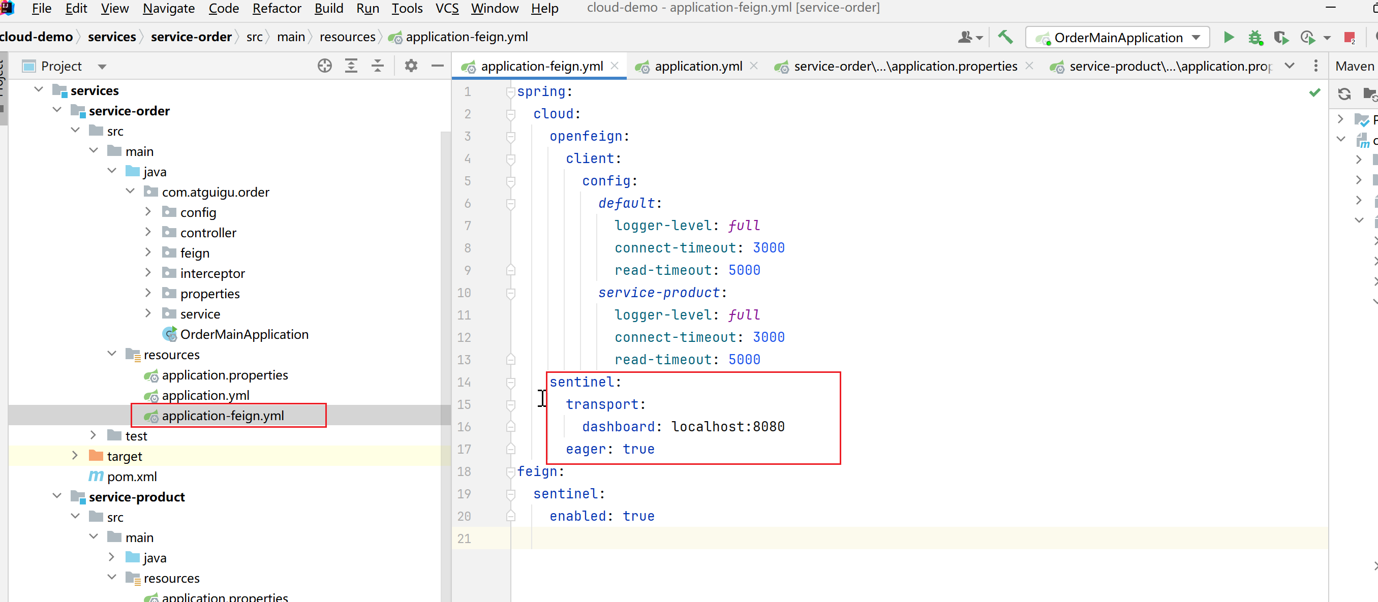Switch to application.yml editor tab
This screenshot has height=602, width=1378.
(697, 66)
